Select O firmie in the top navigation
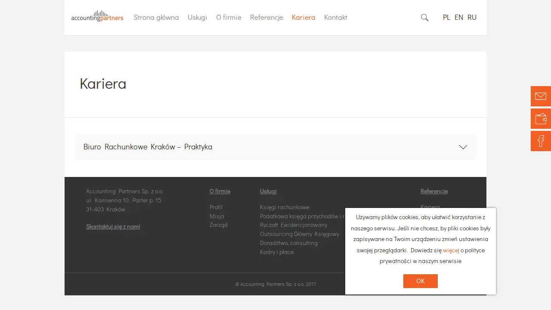This screenshot has height=310, width=551. (x=229, y=17)
